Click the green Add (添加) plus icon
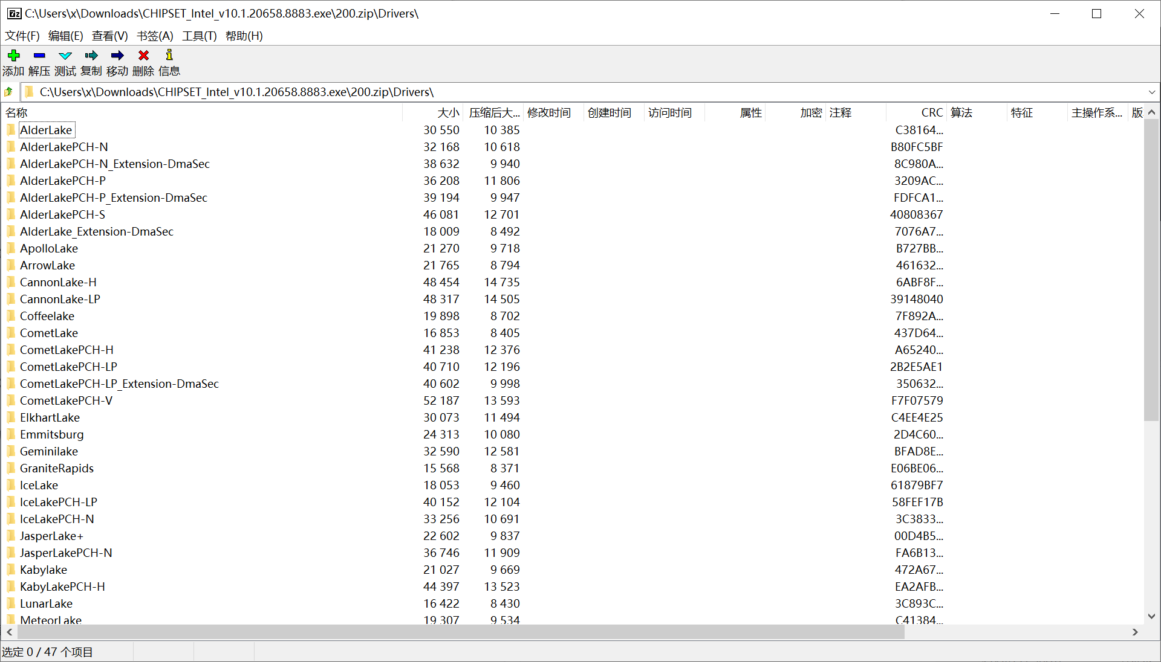This screenshot has height=662, width=1161. coord(13,56)
